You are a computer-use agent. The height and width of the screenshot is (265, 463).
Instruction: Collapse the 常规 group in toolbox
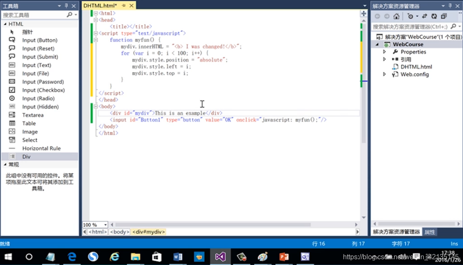[x=5, y=164]
